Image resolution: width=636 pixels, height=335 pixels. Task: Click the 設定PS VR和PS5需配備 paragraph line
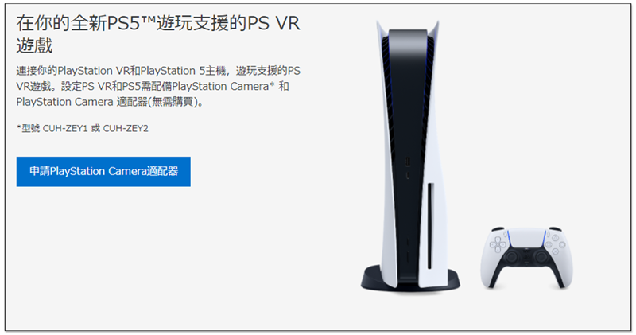[153, 87]
